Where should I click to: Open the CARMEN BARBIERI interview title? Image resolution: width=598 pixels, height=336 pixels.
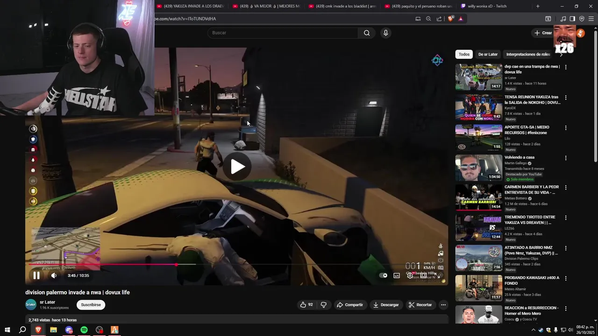532,189
